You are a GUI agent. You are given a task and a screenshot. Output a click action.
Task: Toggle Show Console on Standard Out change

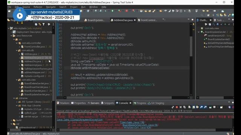pos(201,107)
